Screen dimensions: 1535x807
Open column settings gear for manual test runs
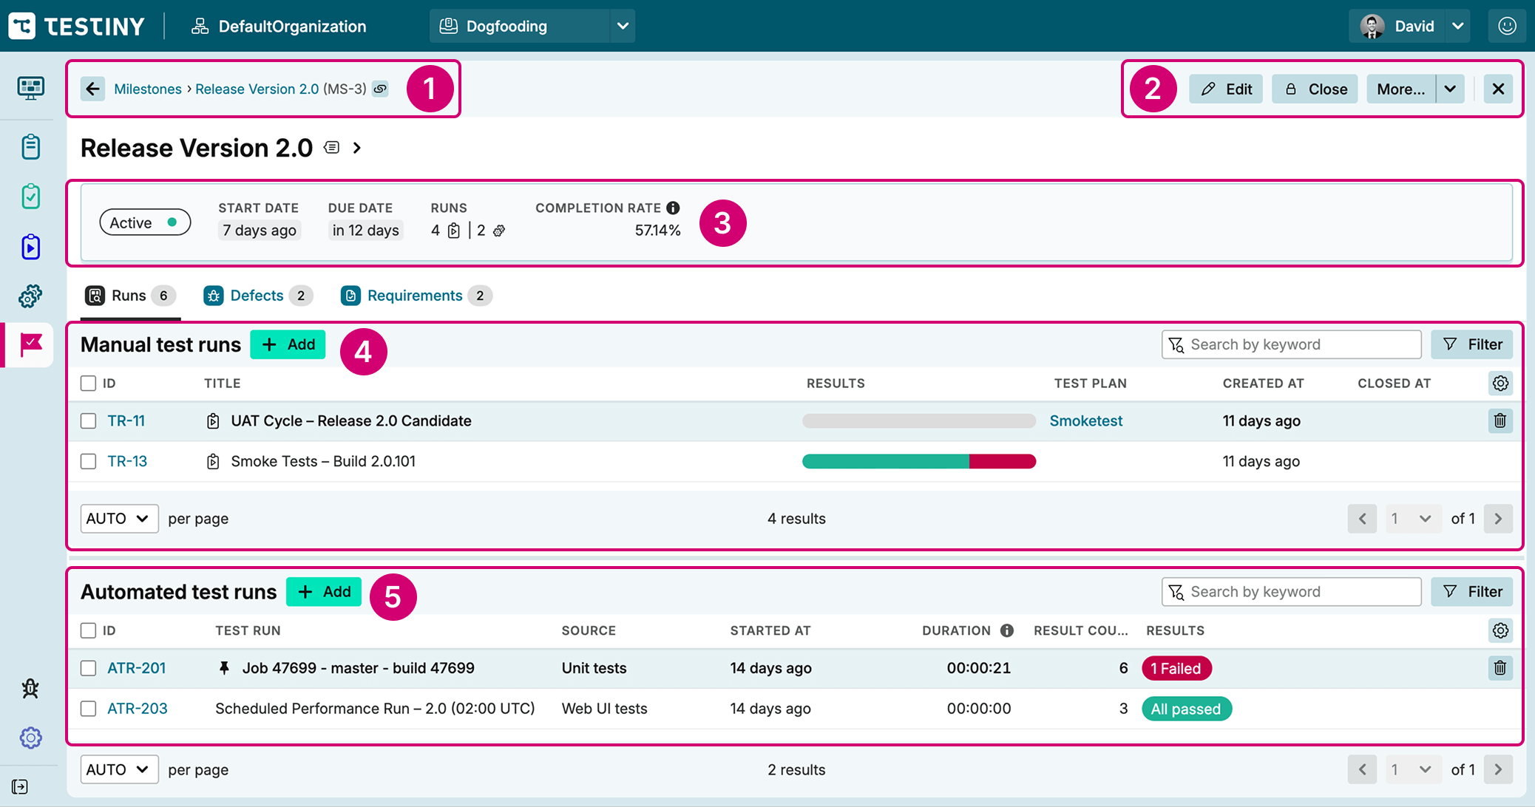tap(1500, 383)
